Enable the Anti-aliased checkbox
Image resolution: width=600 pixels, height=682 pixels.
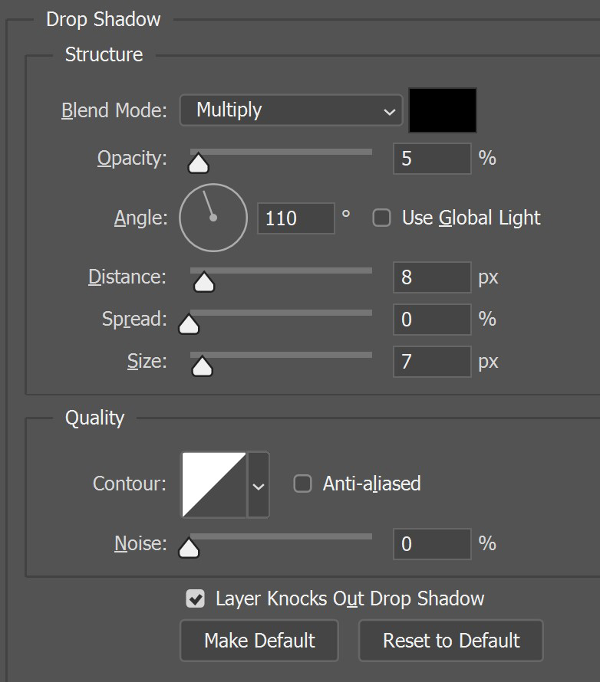click(302, 484)
